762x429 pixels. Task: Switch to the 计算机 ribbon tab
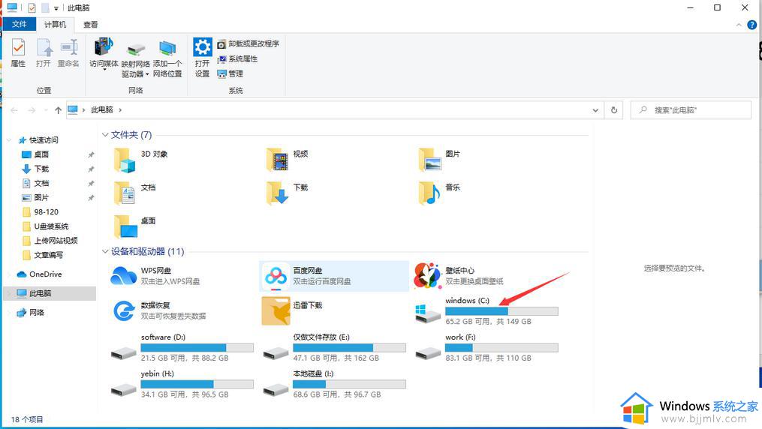[x=55, y=24]
